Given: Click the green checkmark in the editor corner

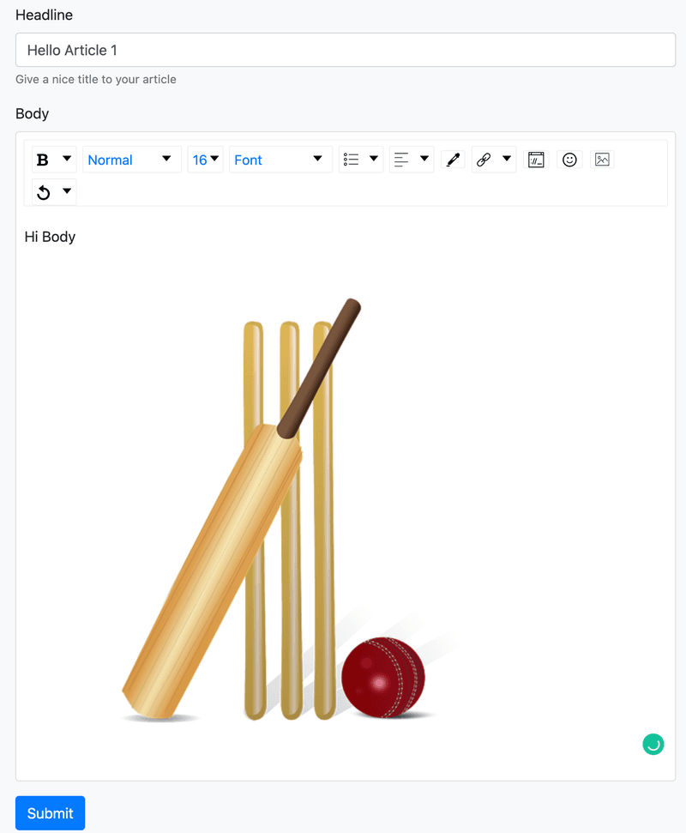Looking at the screenshot, I should pyautogui.click(x=653, y=744).
